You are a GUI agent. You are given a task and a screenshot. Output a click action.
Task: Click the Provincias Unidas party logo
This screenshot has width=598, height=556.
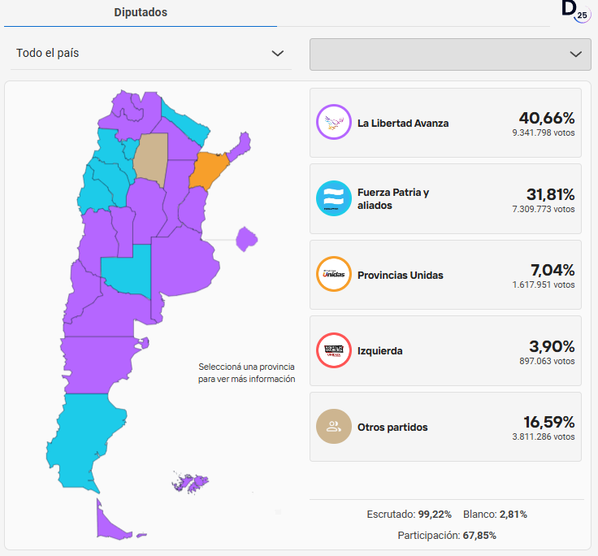pyautogui.click(x=333, y=275)
